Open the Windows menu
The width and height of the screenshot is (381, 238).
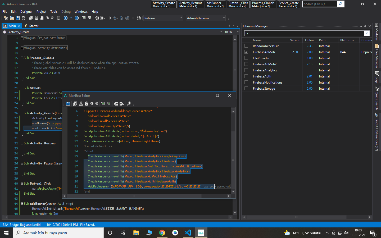click(81, 12)
